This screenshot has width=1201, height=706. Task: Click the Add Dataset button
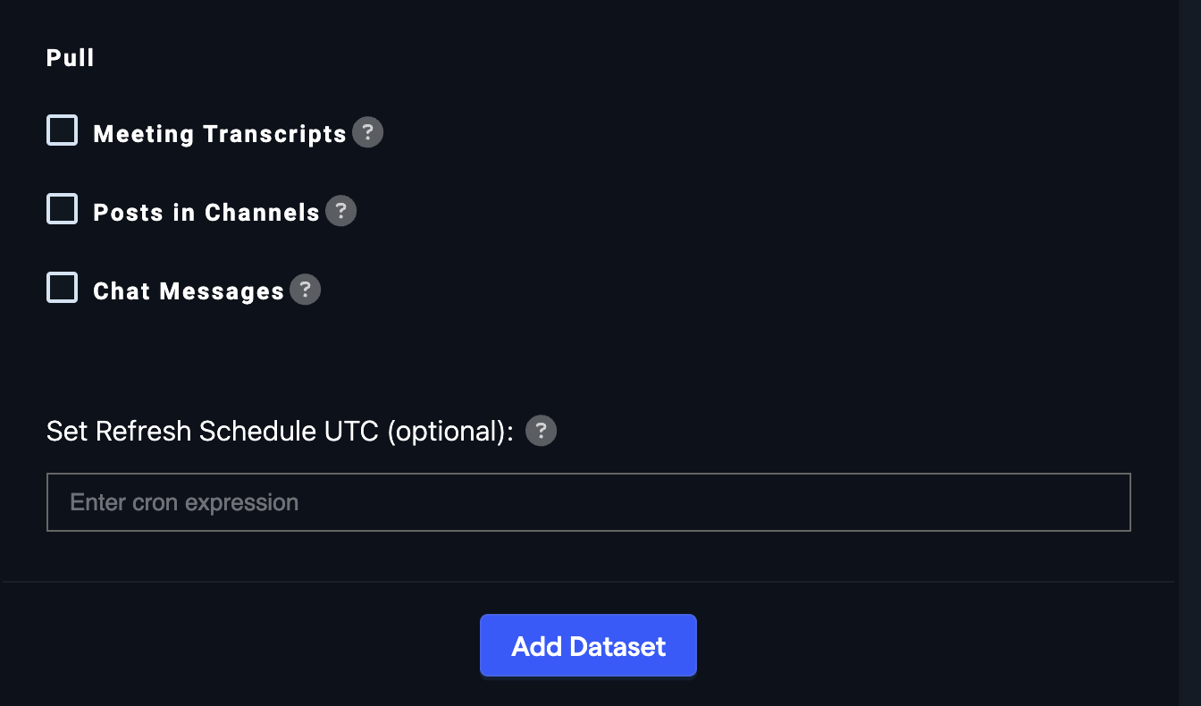pyautogui.click(x=588, y=645)
